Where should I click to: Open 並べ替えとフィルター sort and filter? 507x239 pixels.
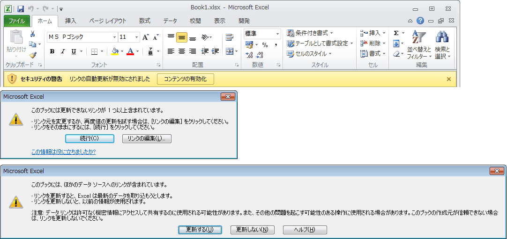pyautogui.click(x=419, y=45)
